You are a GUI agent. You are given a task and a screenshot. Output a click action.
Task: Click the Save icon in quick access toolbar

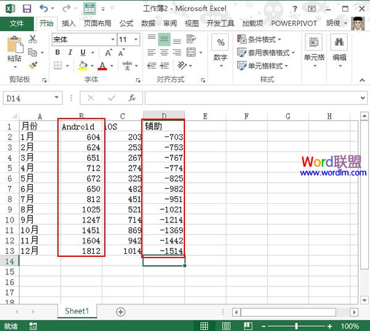(27, 9)
